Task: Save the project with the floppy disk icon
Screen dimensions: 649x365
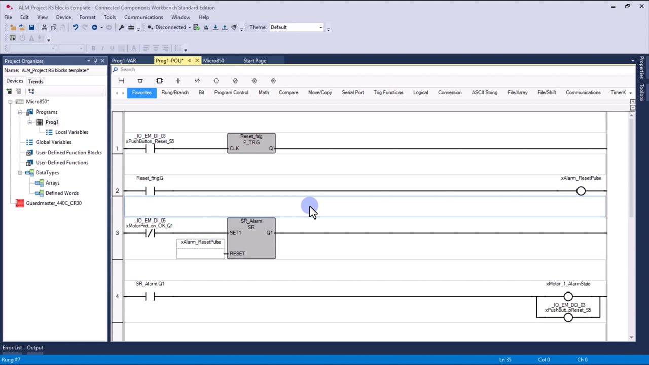Action: tap(31, 27)
